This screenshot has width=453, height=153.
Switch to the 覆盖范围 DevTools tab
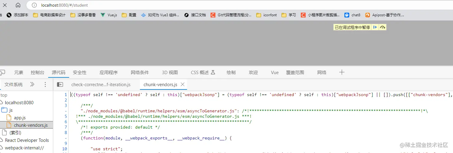coord(295,72)
